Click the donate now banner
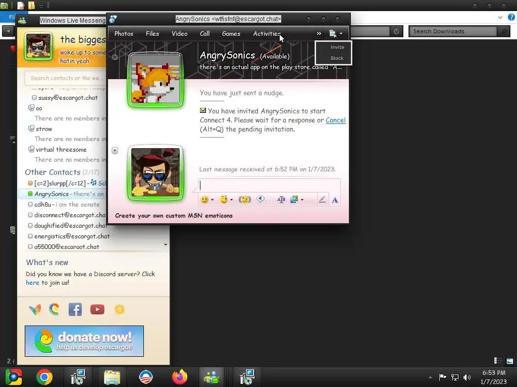Screen dimensions: 517x387 click(x=84, y=341)
